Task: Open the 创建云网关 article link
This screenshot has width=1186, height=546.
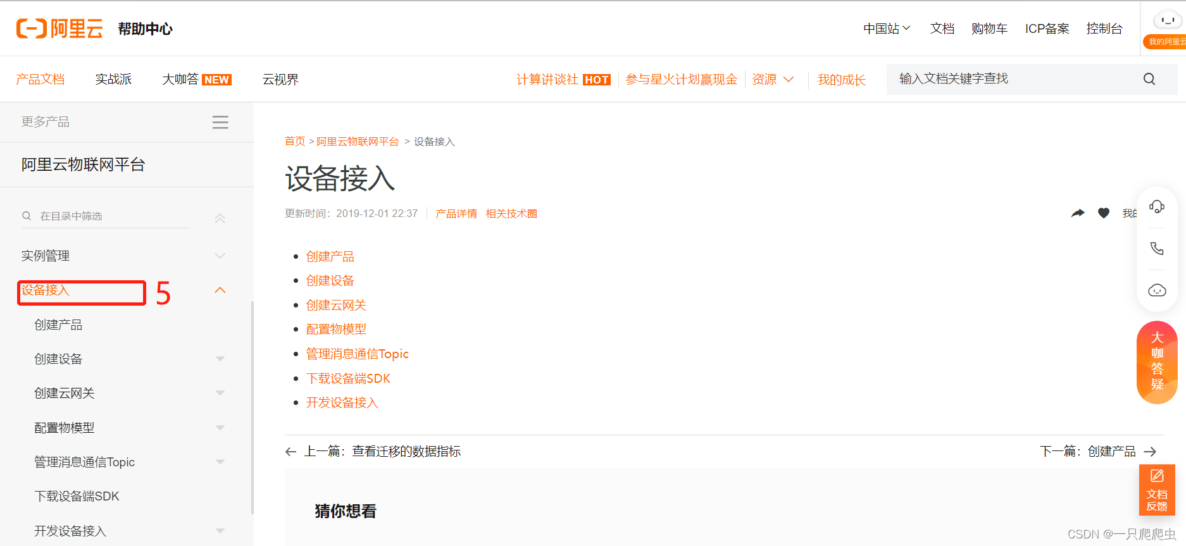Action: click(336, 305)
